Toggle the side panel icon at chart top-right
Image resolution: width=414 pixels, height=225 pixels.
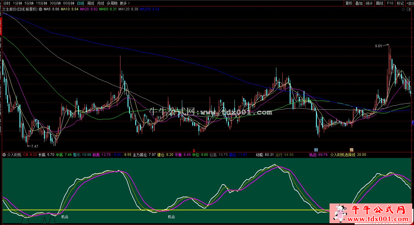click(x=409, y=9)
